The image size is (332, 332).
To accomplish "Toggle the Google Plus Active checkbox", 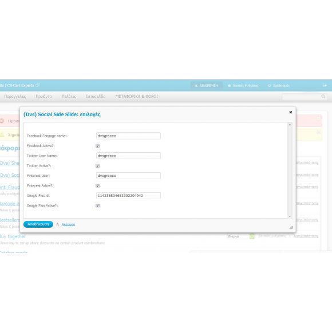I will coord(98,205).
